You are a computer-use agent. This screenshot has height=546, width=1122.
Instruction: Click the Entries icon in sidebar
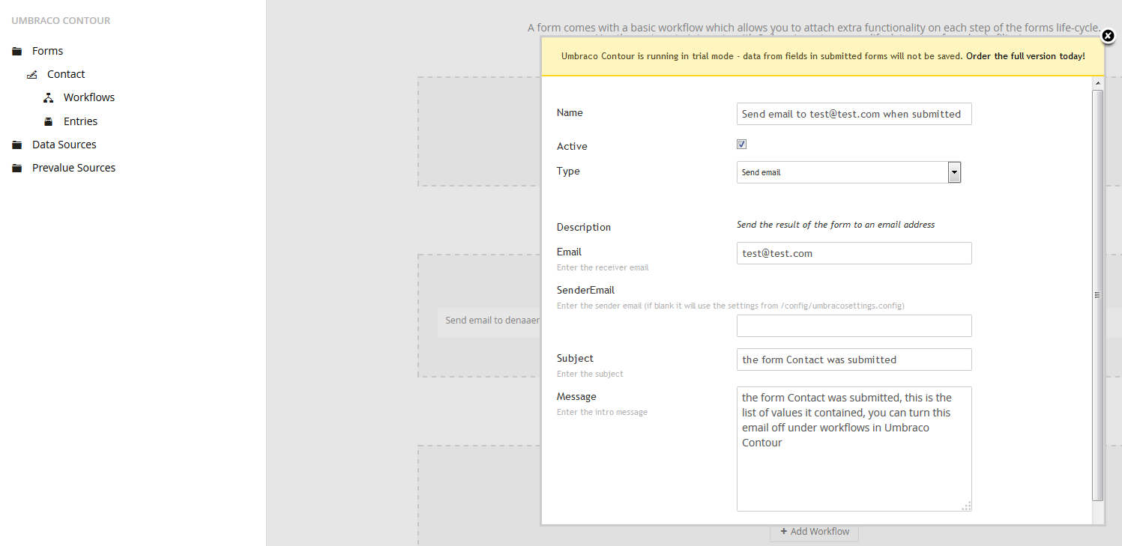[x=49, y=122]
